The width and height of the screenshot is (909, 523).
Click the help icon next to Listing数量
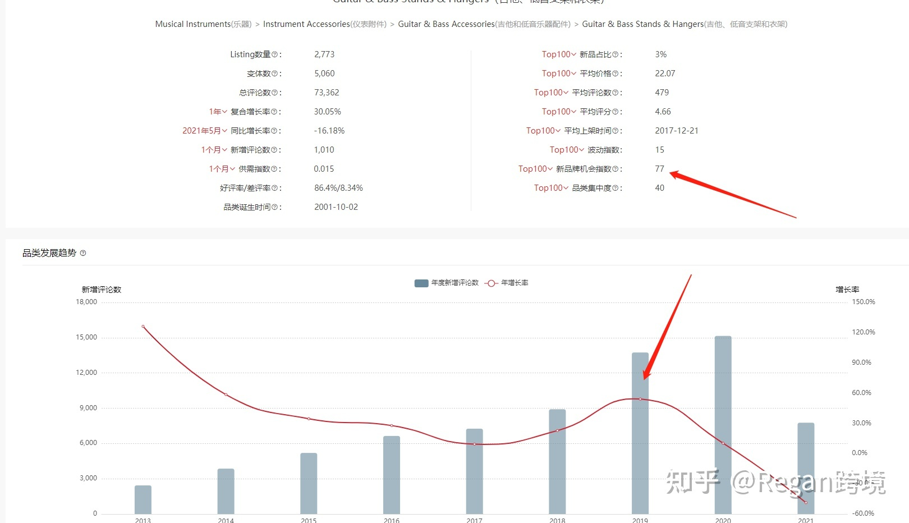[x=273, y=54]
